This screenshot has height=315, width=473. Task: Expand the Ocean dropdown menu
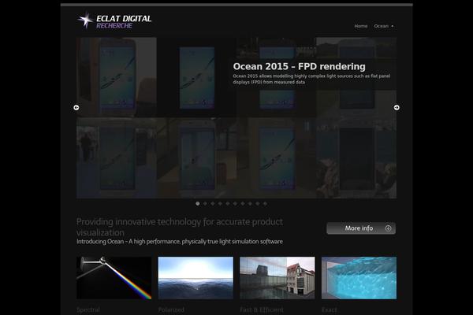(x=383, y=26)
